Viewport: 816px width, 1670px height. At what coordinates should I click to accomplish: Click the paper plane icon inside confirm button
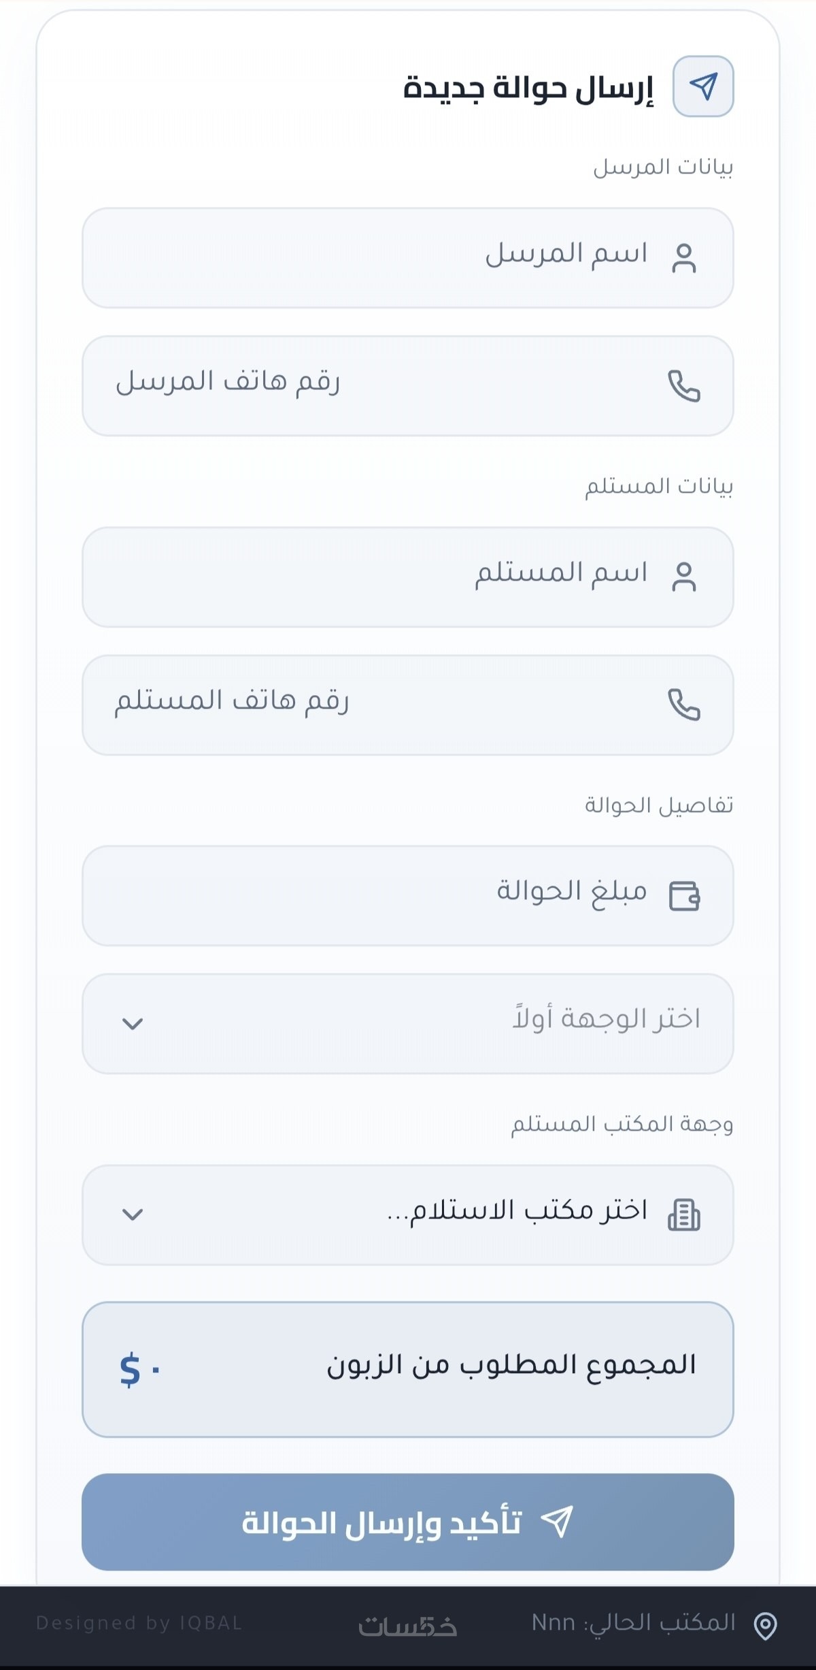tap(557, 1520)
